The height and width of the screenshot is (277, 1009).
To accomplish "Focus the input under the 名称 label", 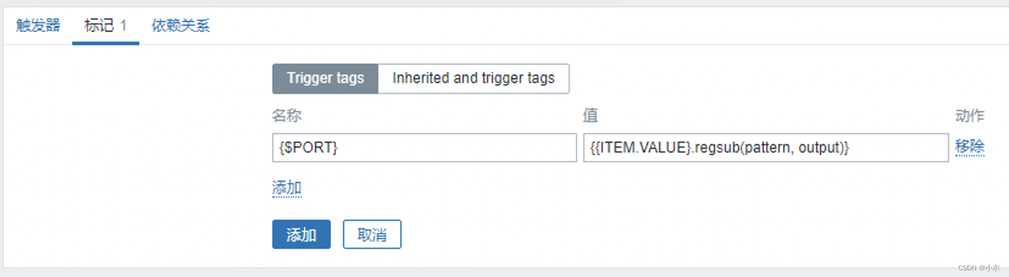I will 424,148.
